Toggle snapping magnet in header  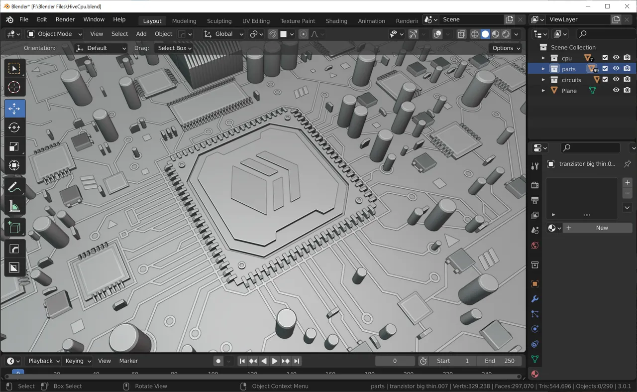click(273, 34)
